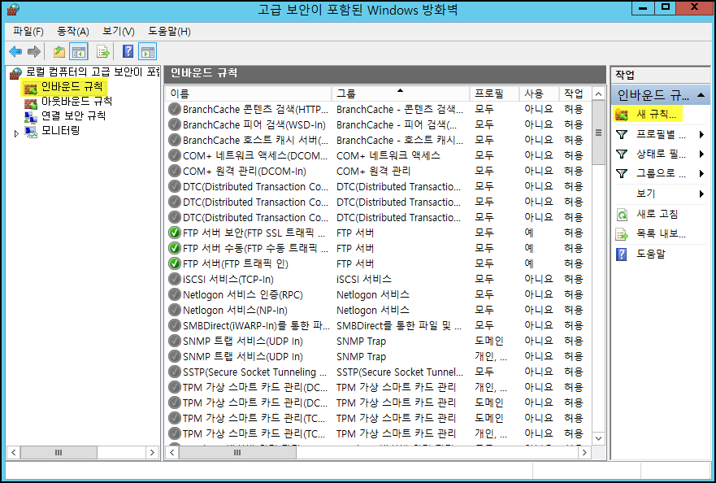Image resolution: width=716 pixels, height=483 pixels.
Task: Click the 아웃바운드 규칙 tree icon
Action: 31,102
